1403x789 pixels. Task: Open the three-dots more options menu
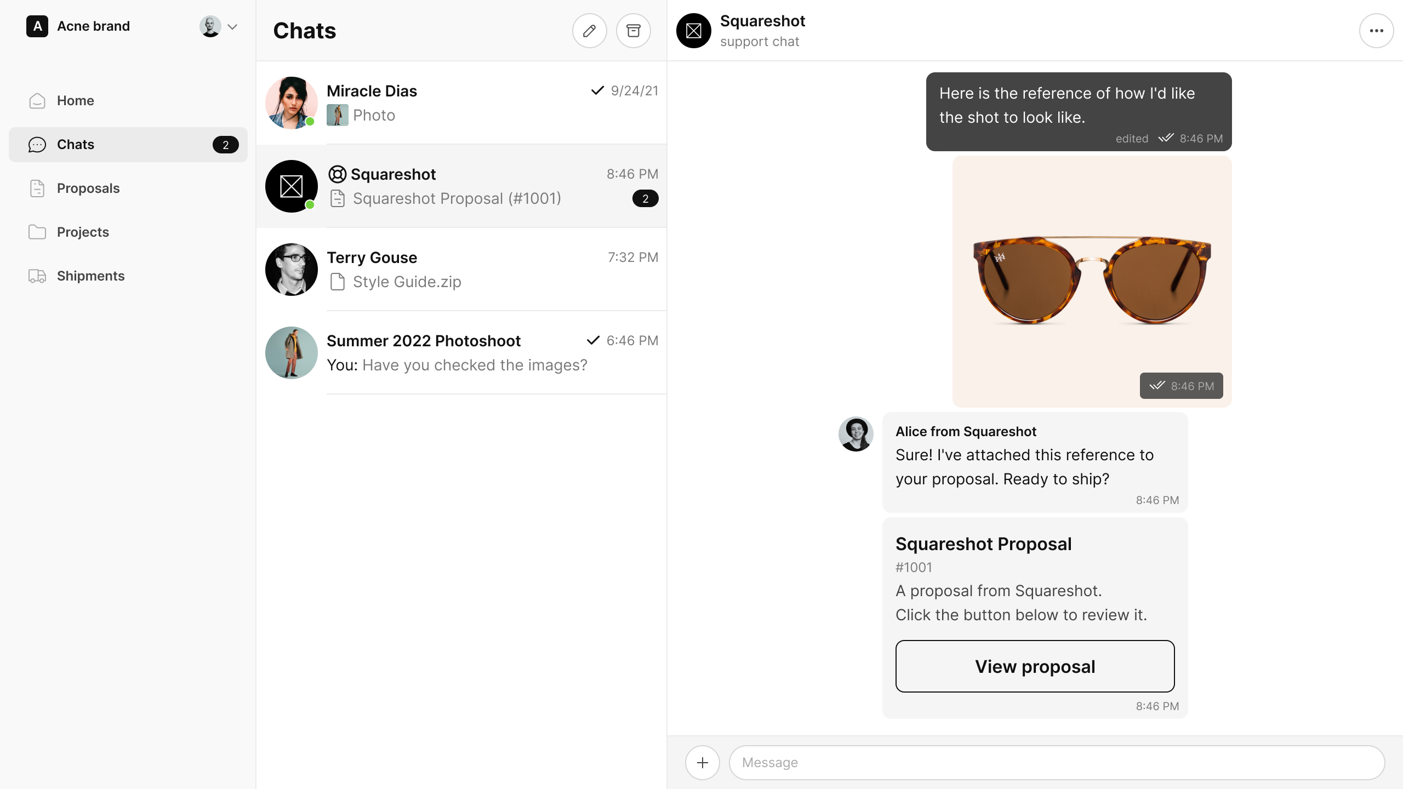point(1376,31)
